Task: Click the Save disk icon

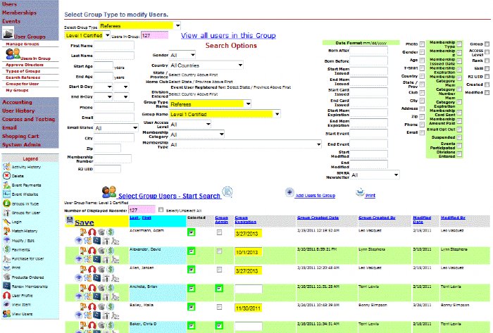Action: pos(69,222)
